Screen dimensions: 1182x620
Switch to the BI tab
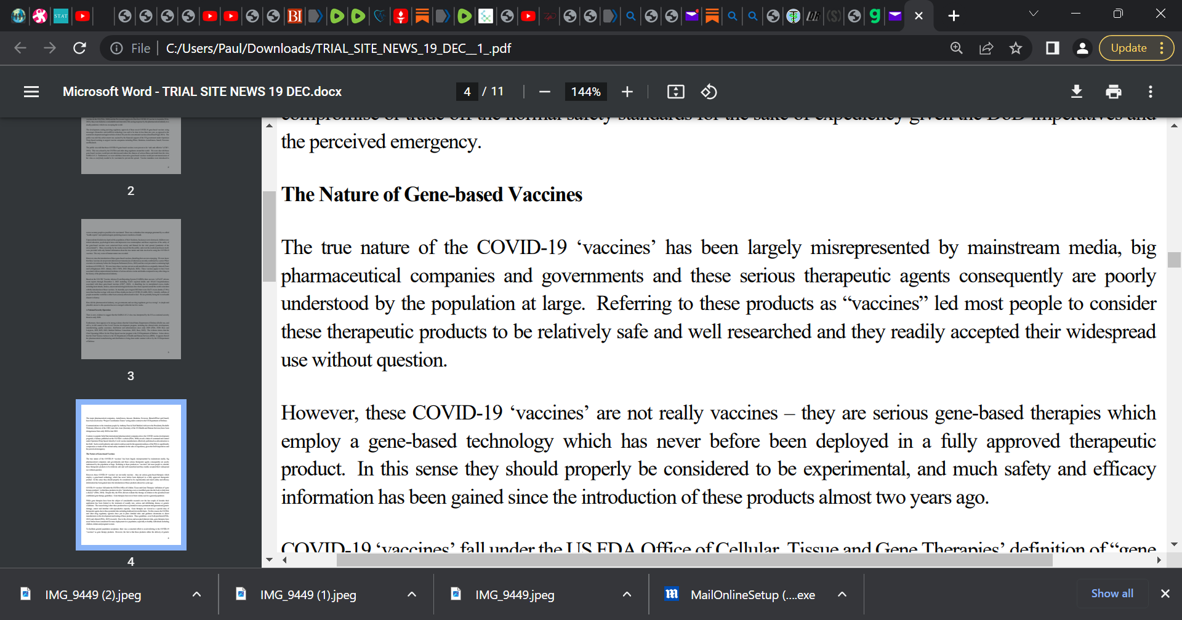pyautogui.click(x=295, y=16)
